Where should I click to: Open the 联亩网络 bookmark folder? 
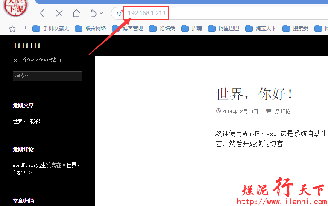coord(90,29)
